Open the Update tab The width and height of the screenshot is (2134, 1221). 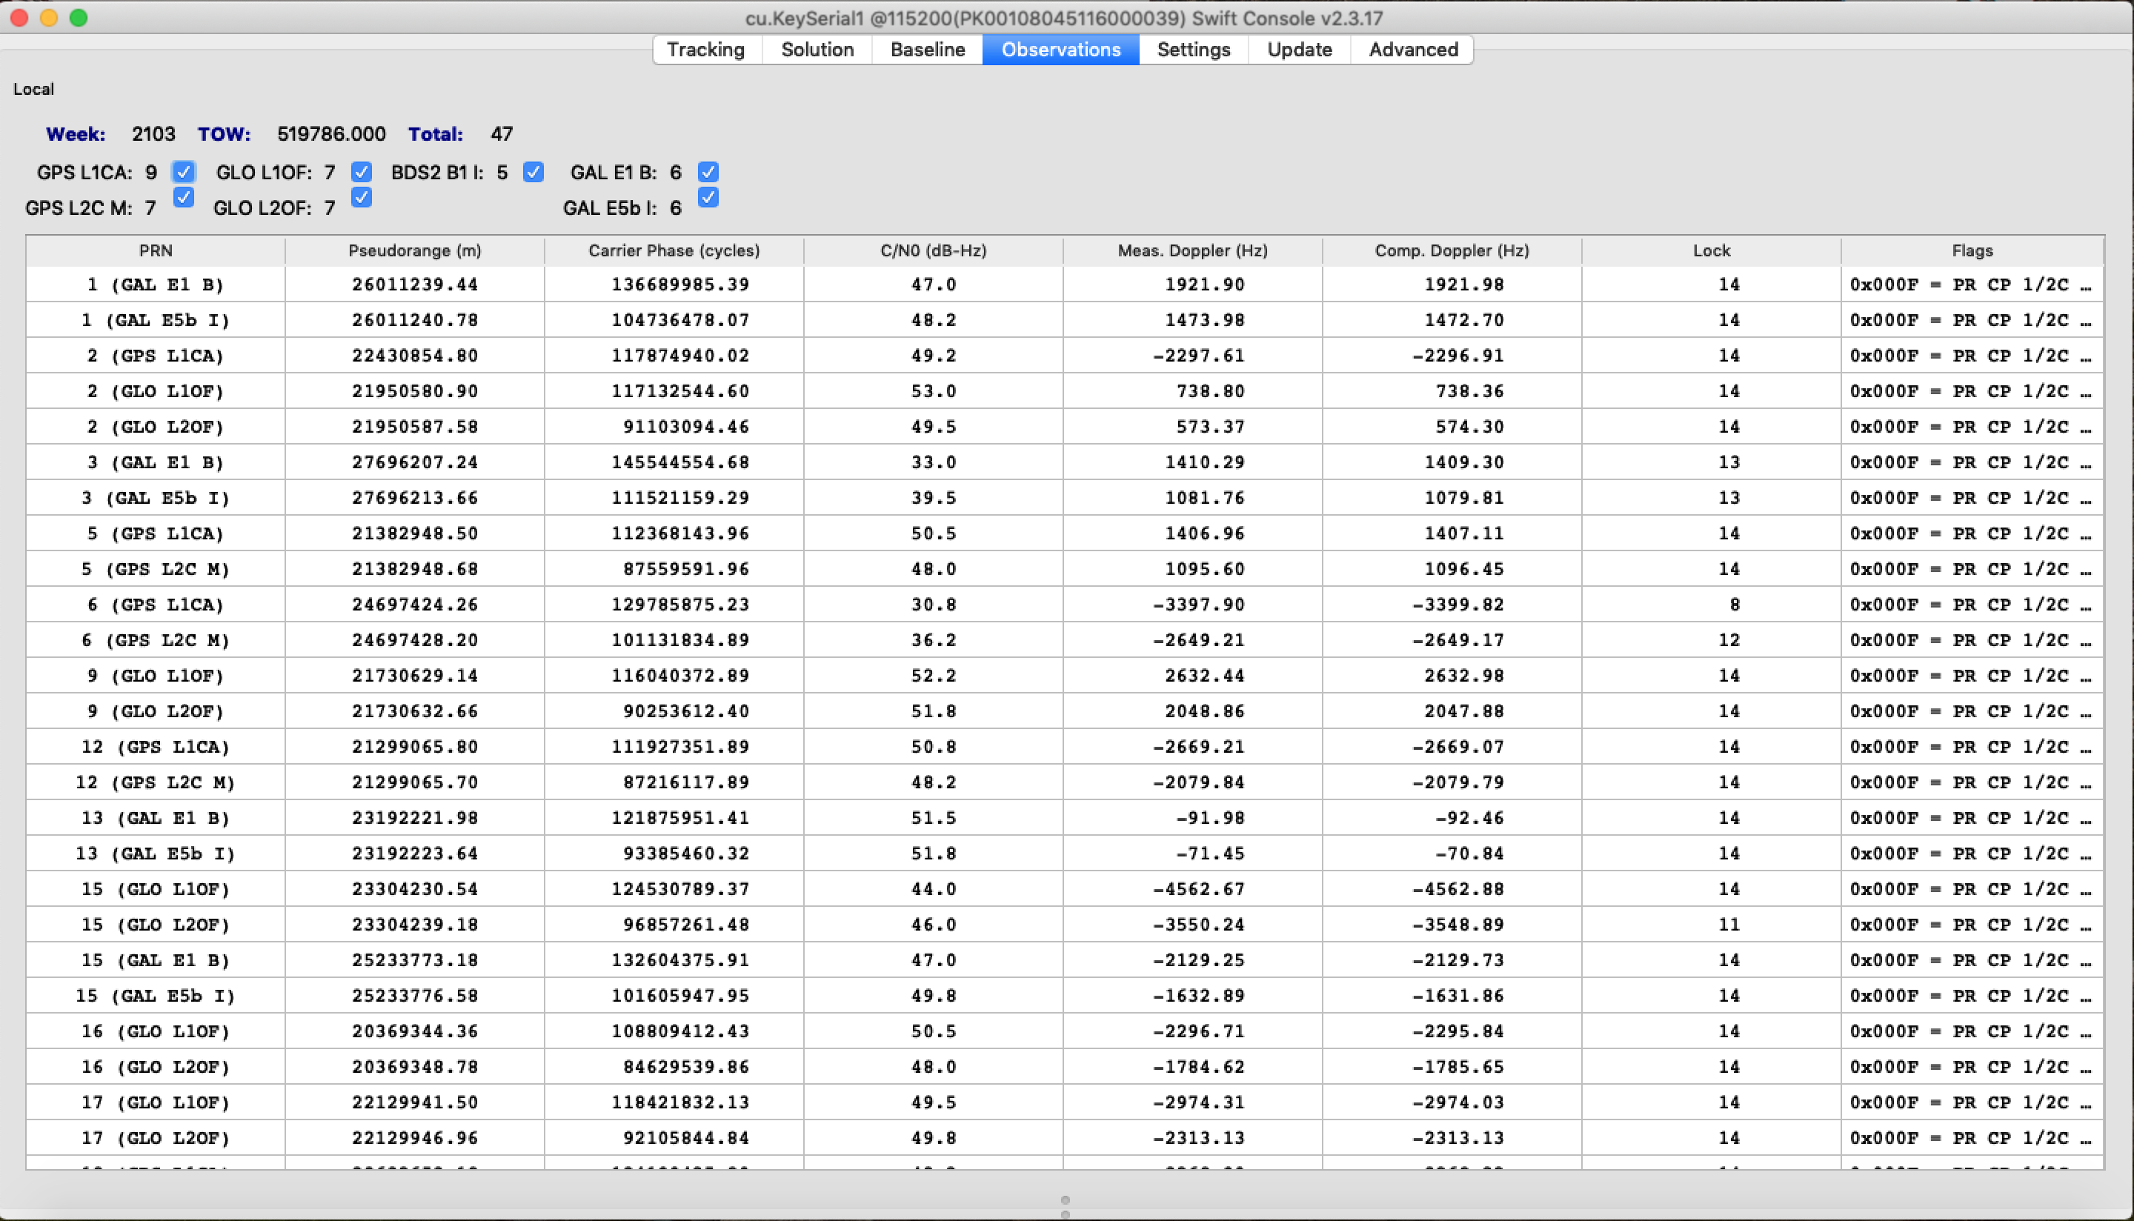pyautogui.click(x=1299, y=50)
